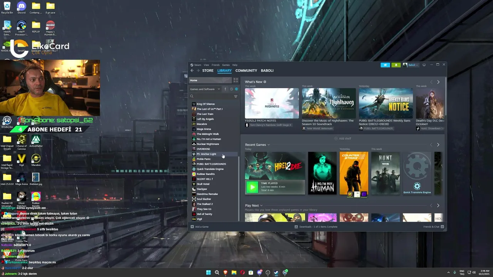This screenshot has height=277, width=493.
Task: Click the Downloads status icon
Action: click(x=296, y=227)
